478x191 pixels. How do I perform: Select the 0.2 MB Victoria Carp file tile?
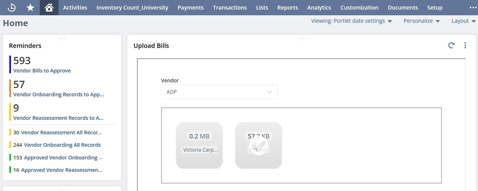(x=199, y=145)
